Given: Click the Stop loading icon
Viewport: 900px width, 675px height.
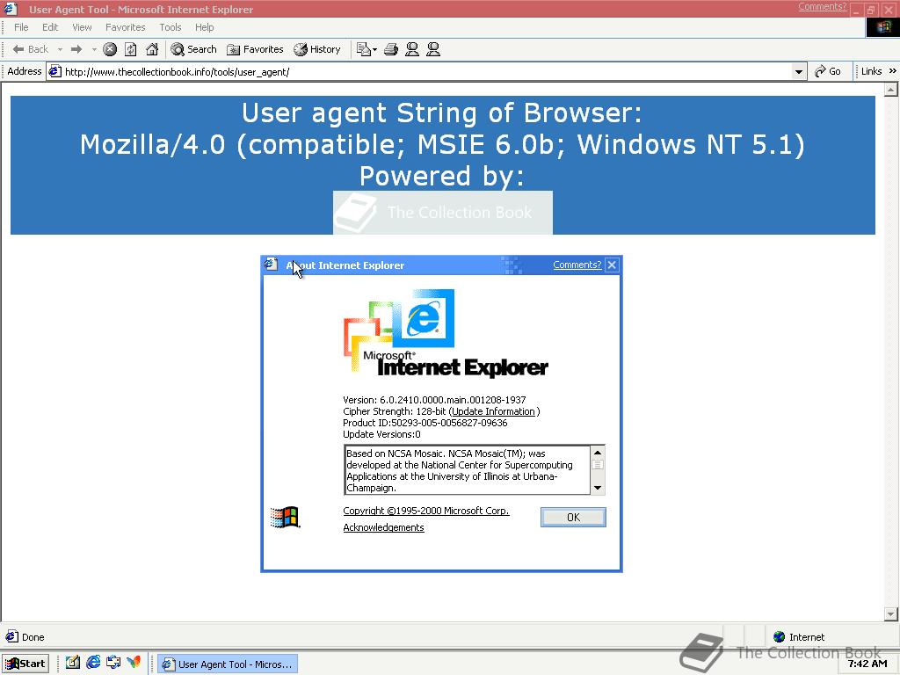Looking at the screenshot, I should pos(110,49).
